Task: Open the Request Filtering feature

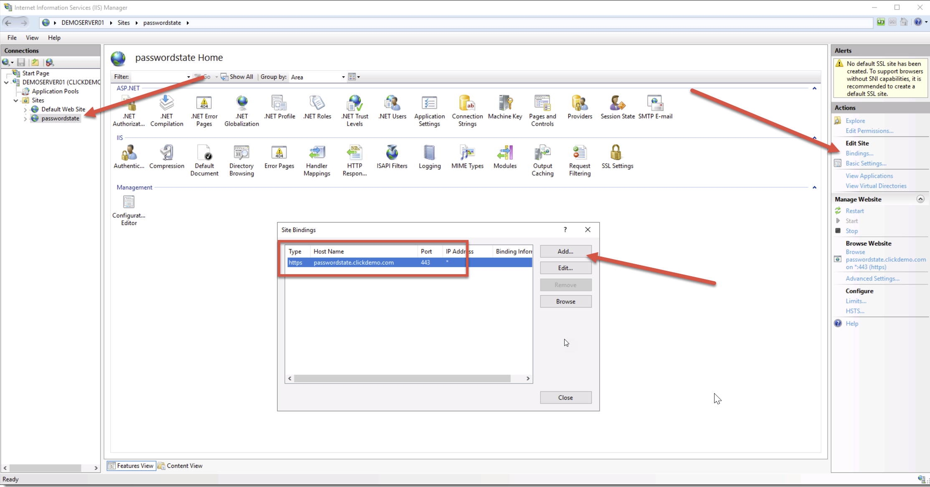Action: click(580, 160)
